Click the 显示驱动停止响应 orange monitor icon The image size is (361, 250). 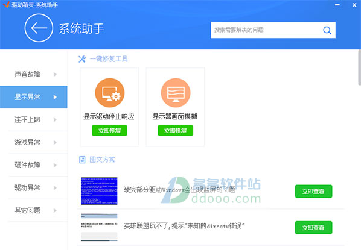110,93
